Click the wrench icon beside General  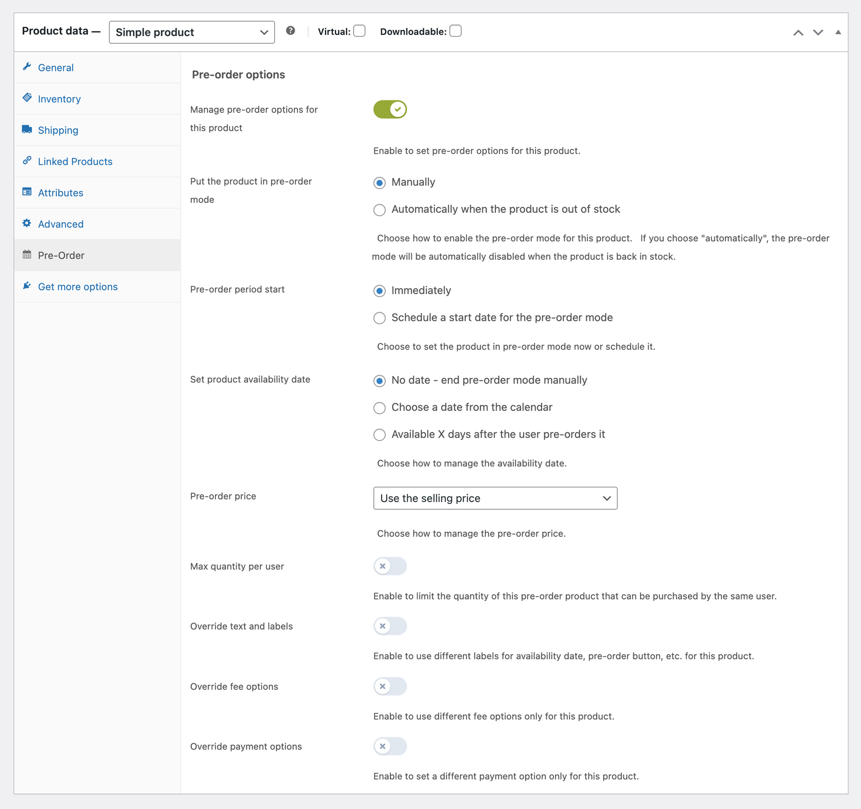tap(27, 67)
